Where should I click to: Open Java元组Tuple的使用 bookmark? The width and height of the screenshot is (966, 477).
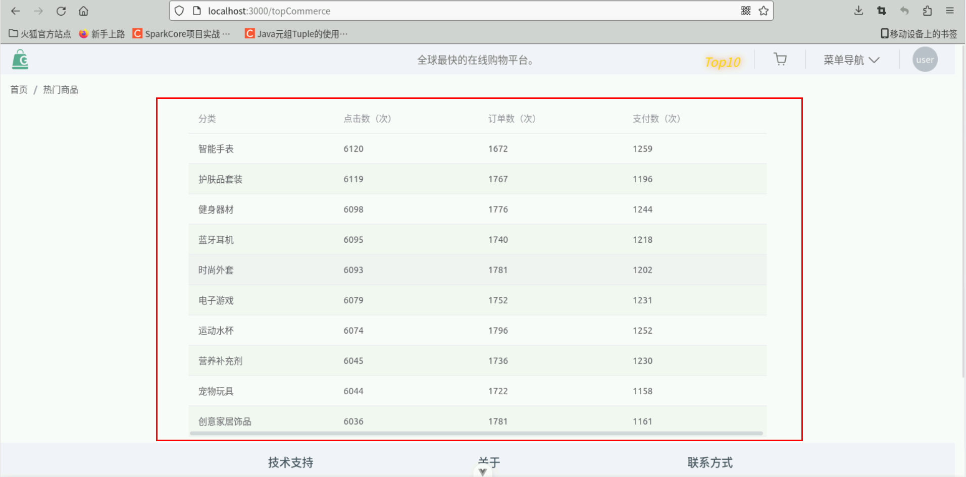[x=296, y=34]
